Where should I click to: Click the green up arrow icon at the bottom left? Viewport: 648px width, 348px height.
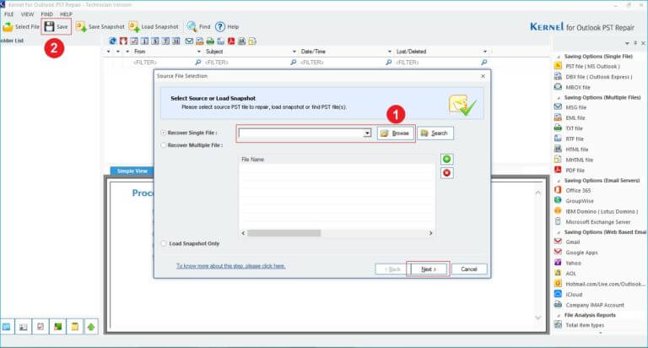(x=91, y=327)
